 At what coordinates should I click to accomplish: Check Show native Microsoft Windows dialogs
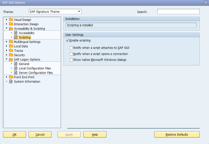pyautogui.click(x=71, y=60)
